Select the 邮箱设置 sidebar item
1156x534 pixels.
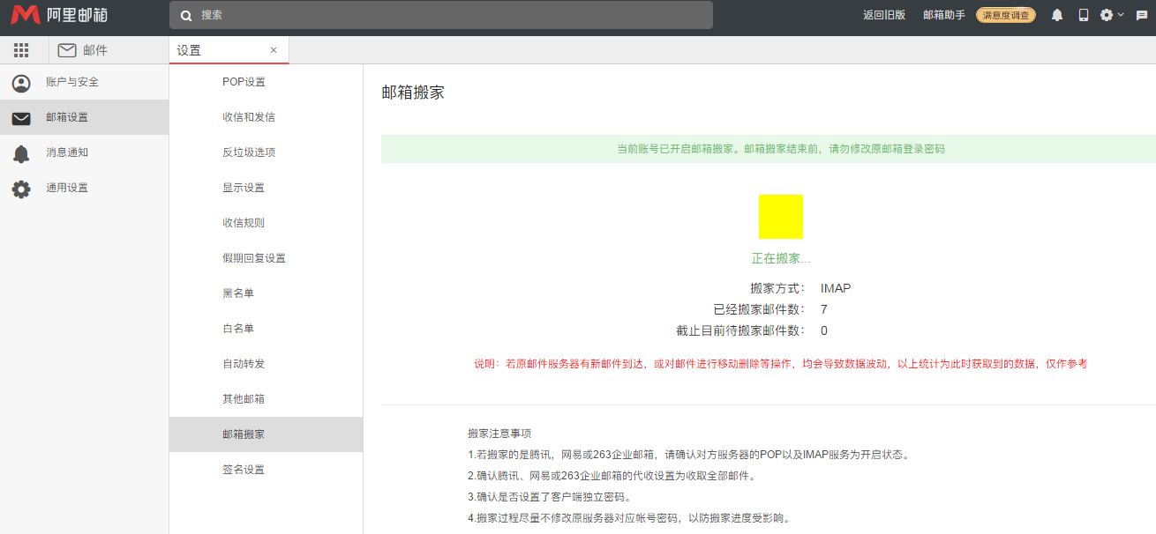(67, 117)
